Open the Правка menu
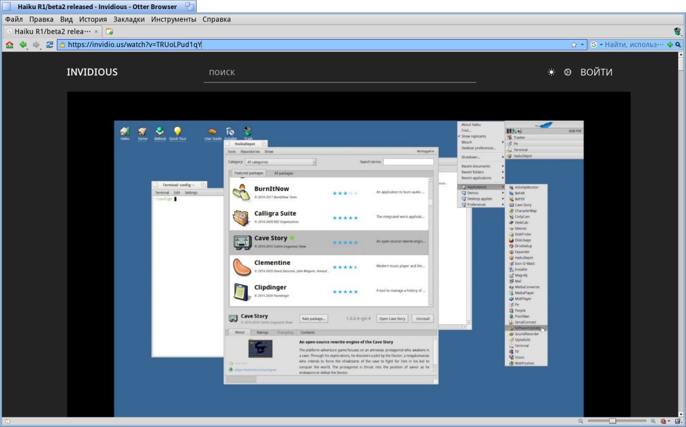 (x=41, y=19)
